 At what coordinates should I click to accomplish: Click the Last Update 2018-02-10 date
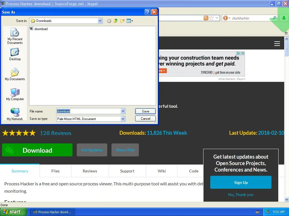tap(271, 133)
